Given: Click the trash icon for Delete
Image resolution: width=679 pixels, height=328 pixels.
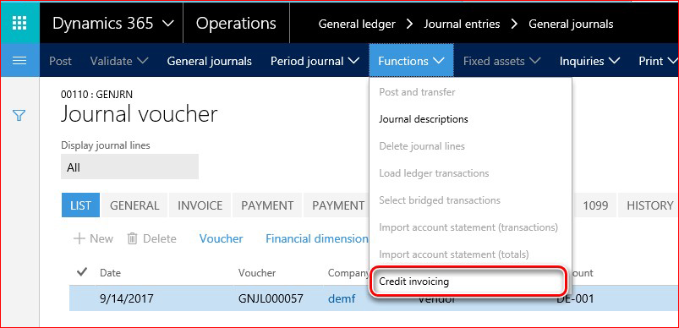Looking at the screenshot, I should 133,238.
